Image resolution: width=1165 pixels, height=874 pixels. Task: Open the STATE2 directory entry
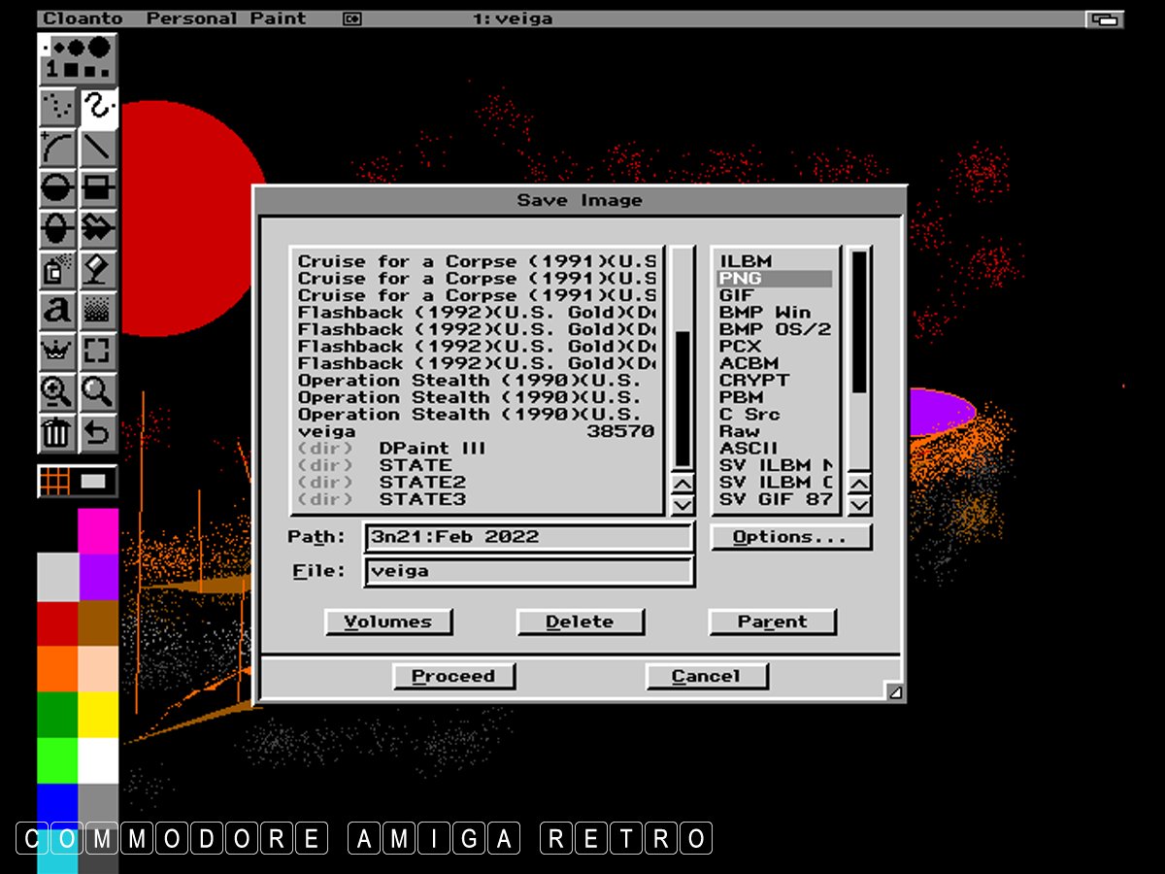pyautogui.click(x=422, y=483)
